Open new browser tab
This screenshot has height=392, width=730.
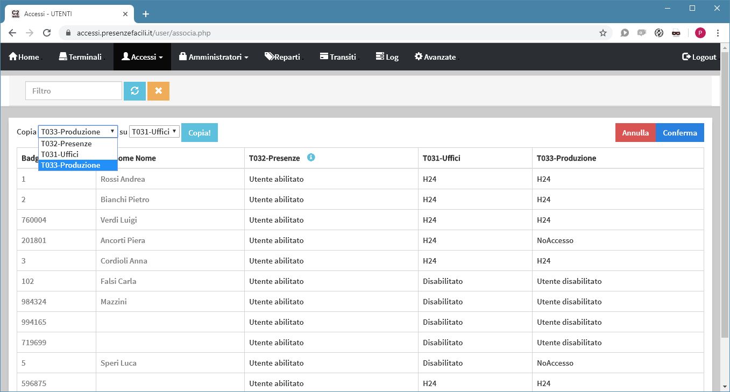145,13
